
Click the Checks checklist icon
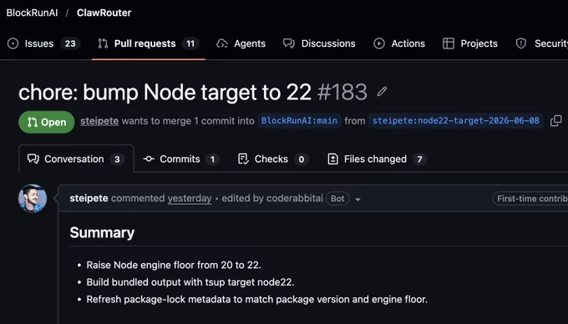[243, 159]
